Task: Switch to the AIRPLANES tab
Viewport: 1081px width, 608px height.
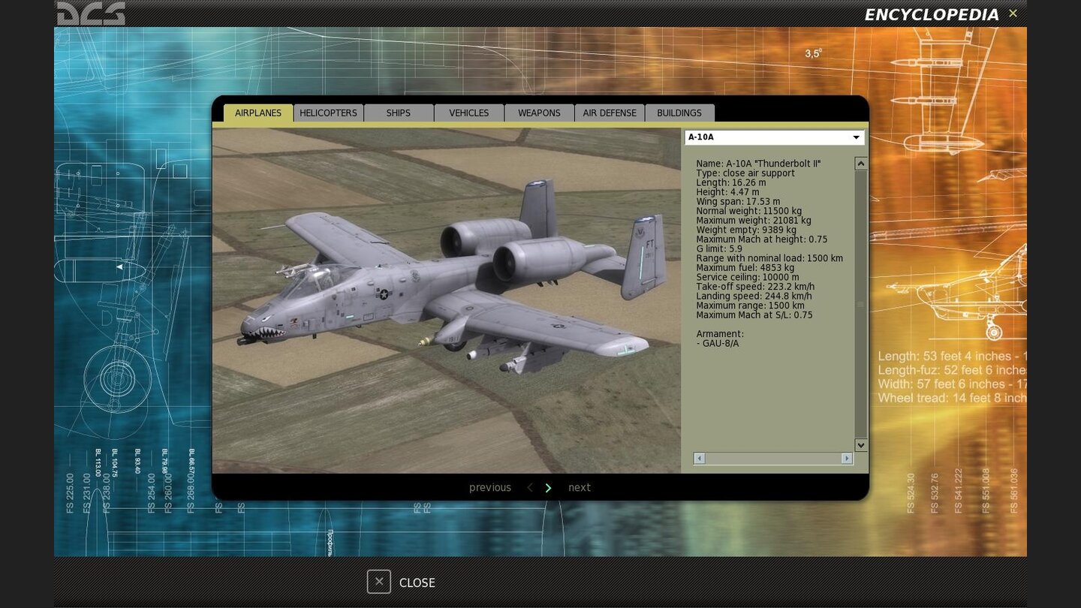Action: [x=258, y=113]
